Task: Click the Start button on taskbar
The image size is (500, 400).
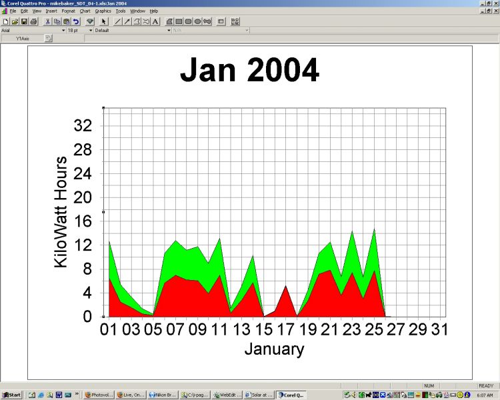Action: pyautogui.click(x=11, y=395)
